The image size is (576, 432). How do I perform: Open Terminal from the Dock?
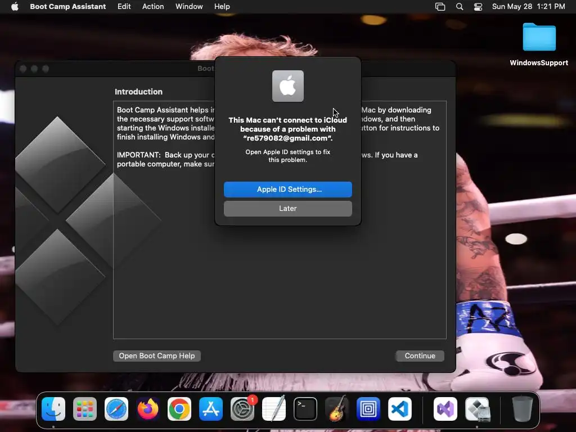click(305, 409)
